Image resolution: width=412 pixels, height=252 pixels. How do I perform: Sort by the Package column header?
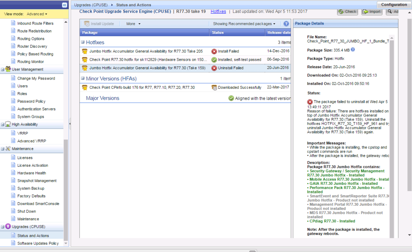click(144, 32)
